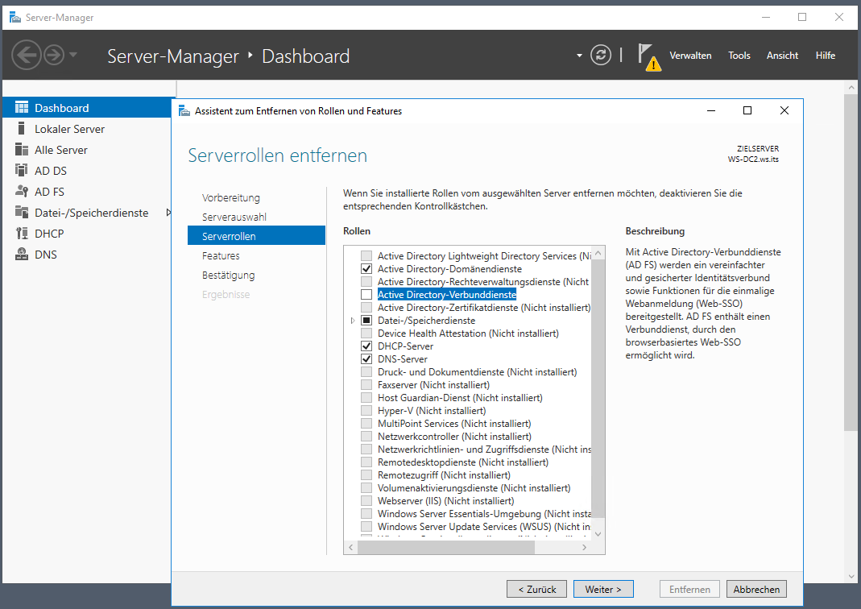This screenshot has height=609, width=861.
Task: Select Remotedesktopdienste (Nicht installiert) row
Action: click(x=463, y=462)
